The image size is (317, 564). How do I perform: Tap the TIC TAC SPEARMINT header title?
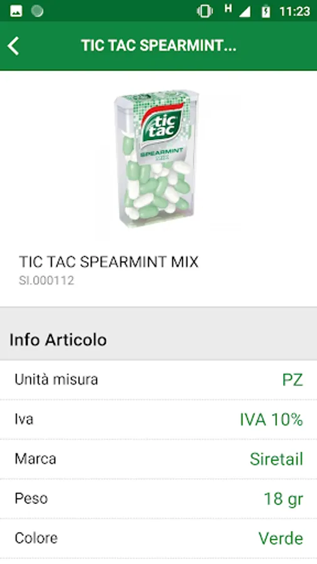point(158,46)
